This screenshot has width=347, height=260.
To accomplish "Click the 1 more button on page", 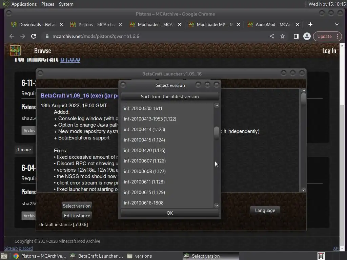I will tap(24, 150).
